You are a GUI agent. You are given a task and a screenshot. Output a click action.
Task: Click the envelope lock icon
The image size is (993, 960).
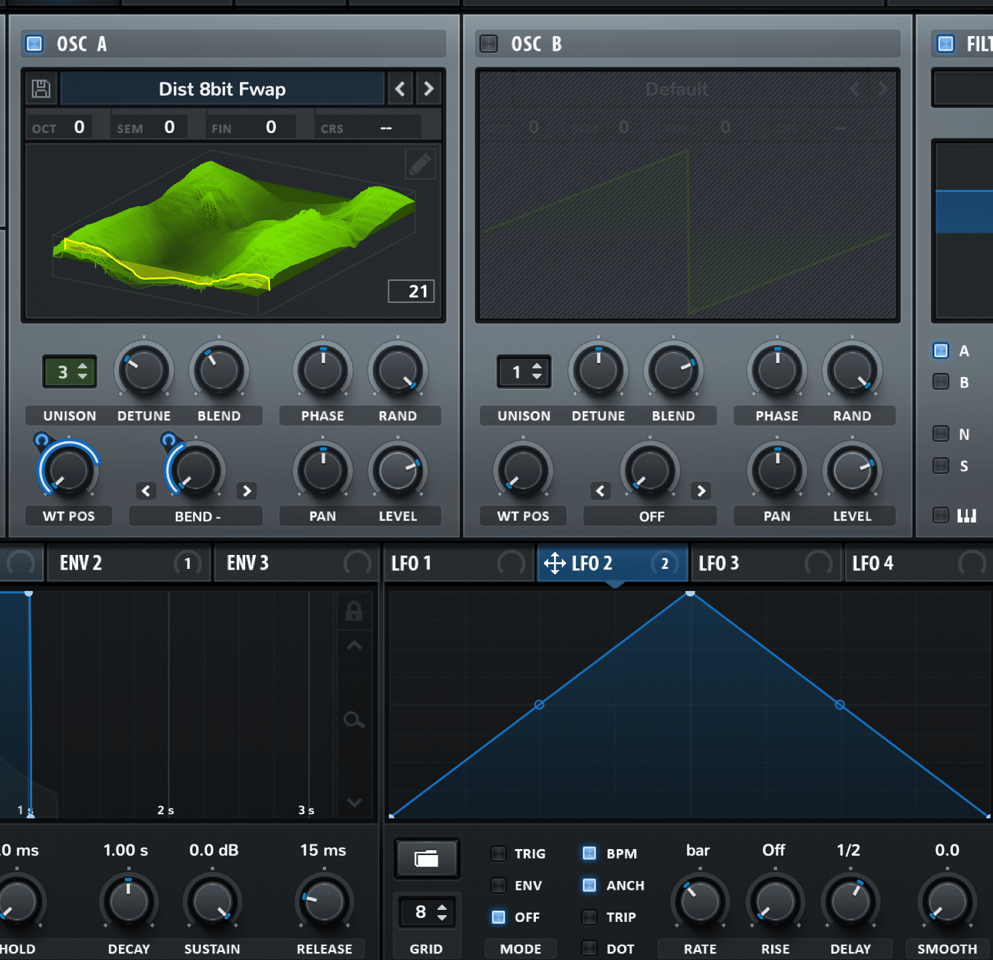click(354, 610)
